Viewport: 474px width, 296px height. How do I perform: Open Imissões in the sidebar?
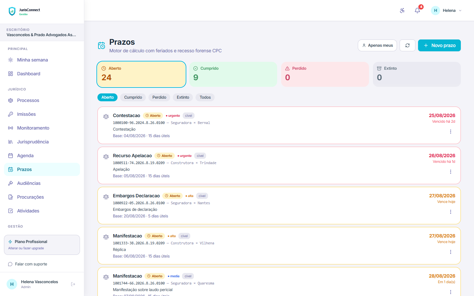click(x=42, y=114)
